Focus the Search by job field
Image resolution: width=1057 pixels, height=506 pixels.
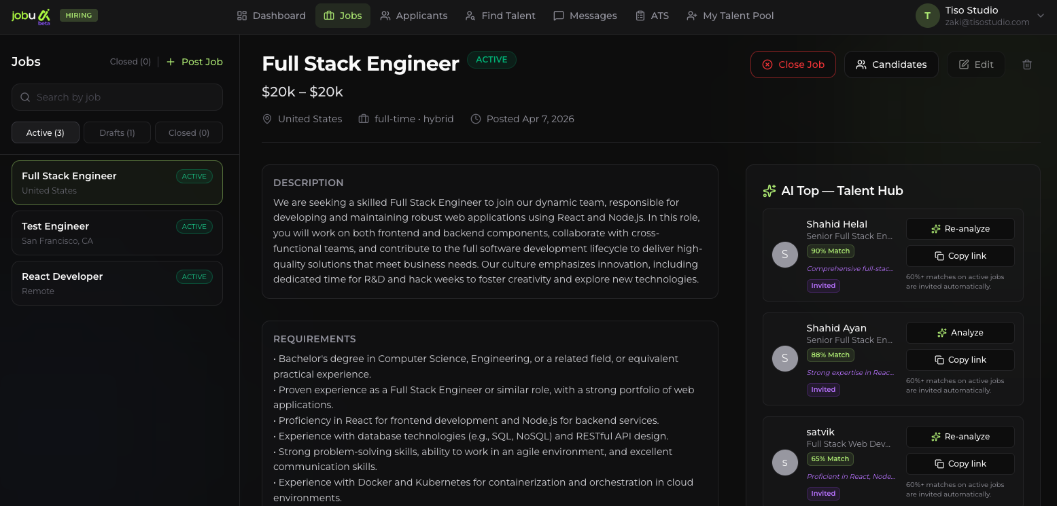(x=122, y=97)
